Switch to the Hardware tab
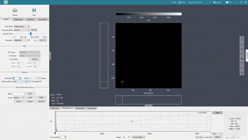The height and width of the screenshot is (140, 248). point(30,19)
